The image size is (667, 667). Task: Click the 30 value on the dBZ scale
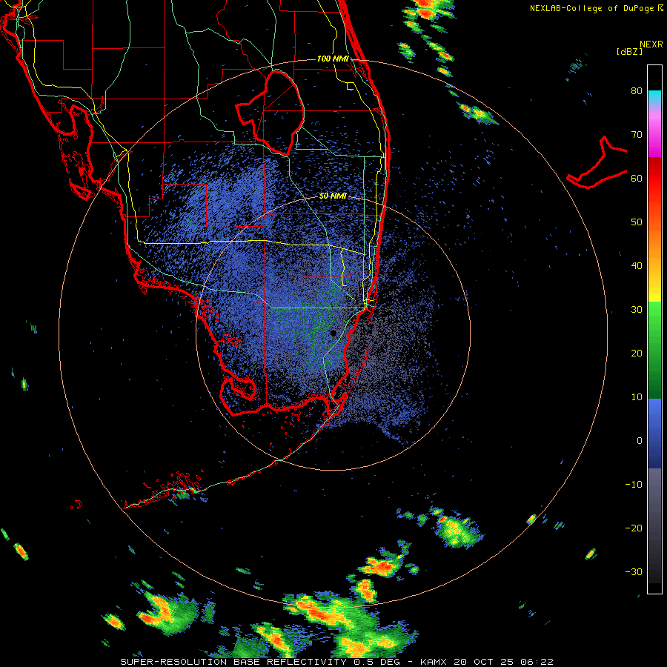pos(637,309)
